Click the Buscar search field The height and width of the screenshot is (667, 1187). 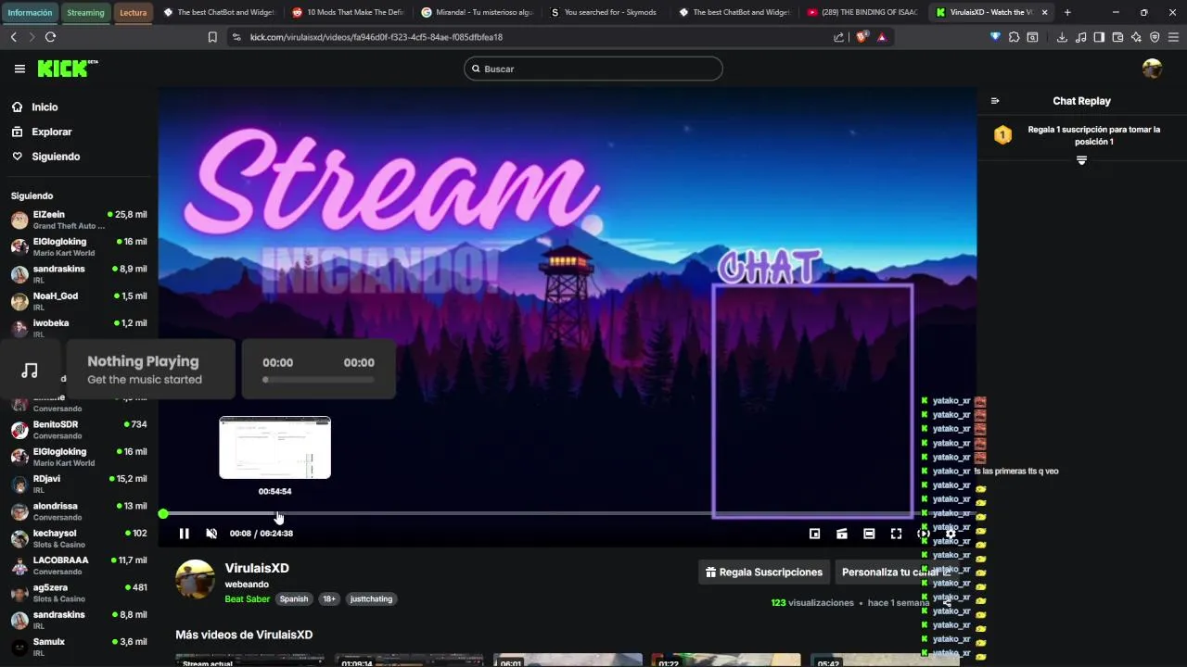coord(593,69)
